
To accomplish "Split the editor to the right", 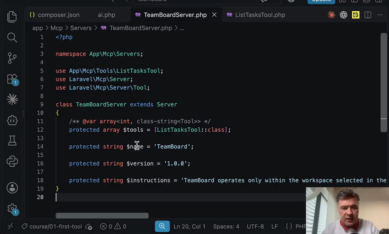I will point(368,15).
